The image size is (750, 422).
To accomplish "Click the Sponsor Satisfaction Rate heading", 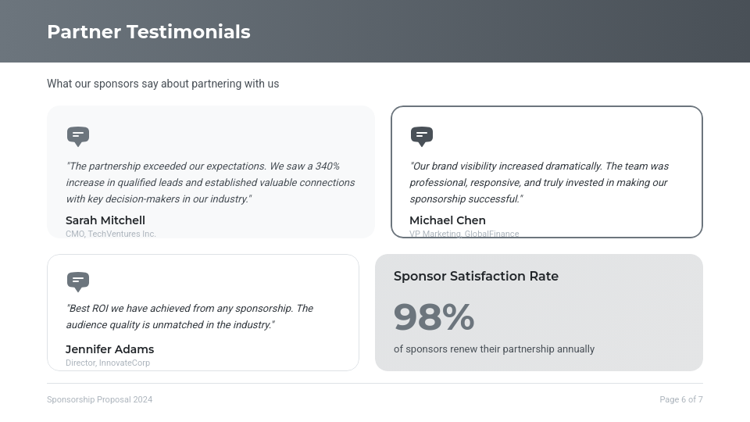I will coord(476,276).
